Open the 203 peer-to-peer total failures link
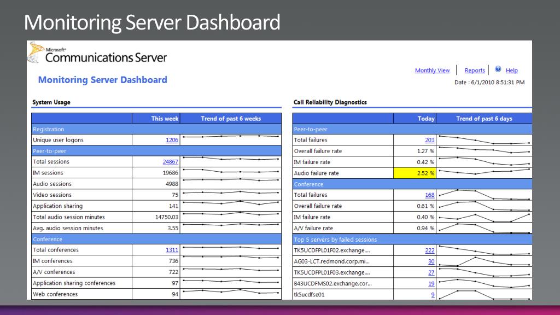This screenshot has height=315, width=560. tap(430, 140)
